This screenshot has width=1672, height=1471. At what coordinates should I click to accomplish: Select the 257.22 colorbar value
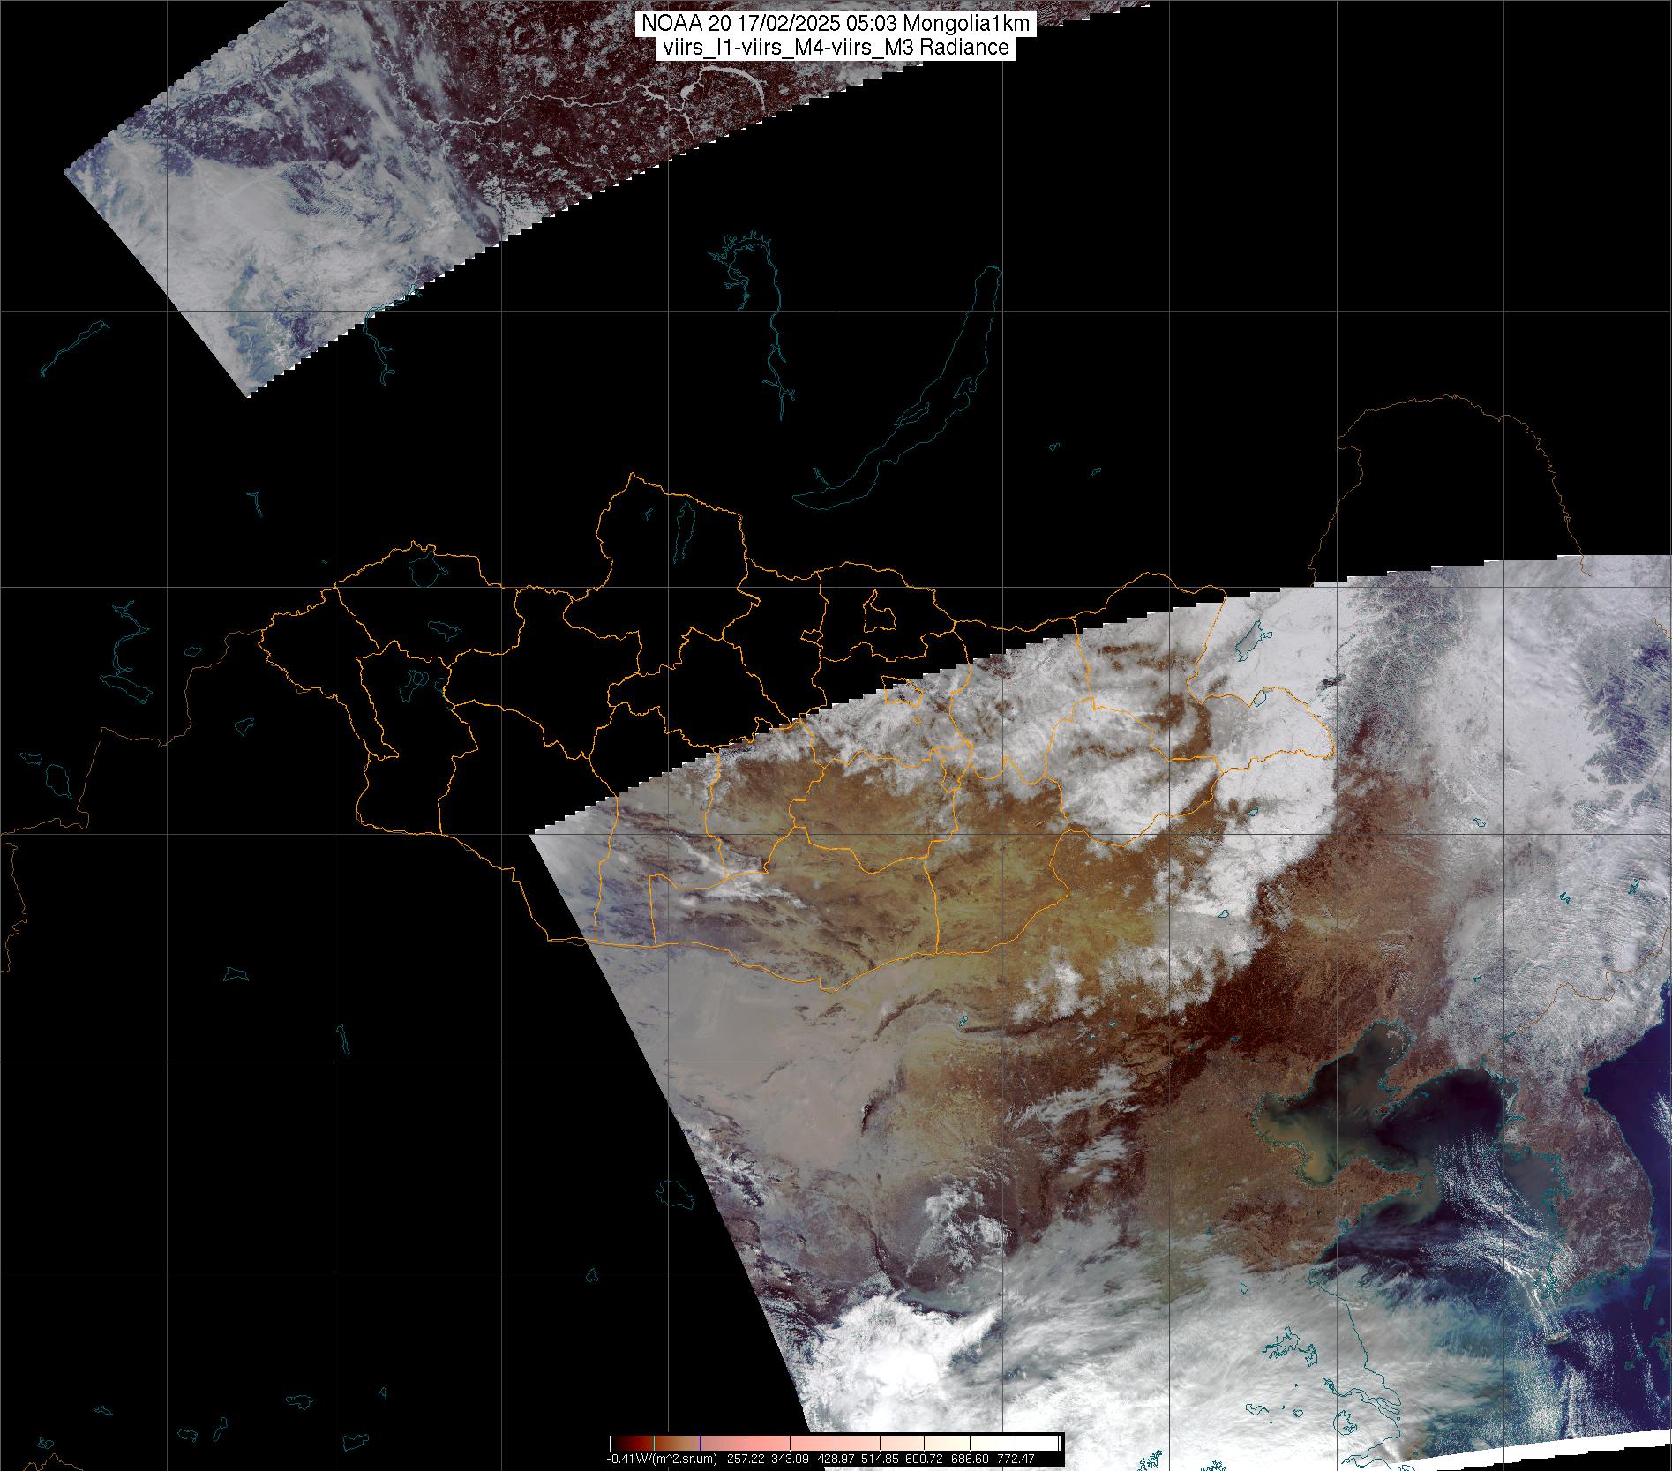coord(746,1459)
